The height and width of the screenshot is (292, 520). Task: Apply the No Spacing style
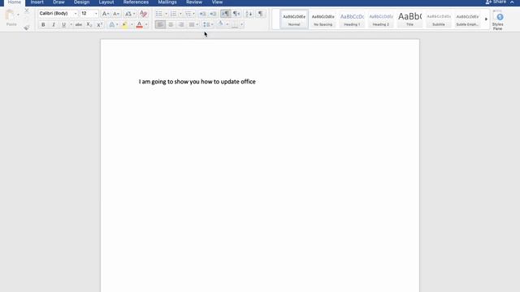[323, 19]
